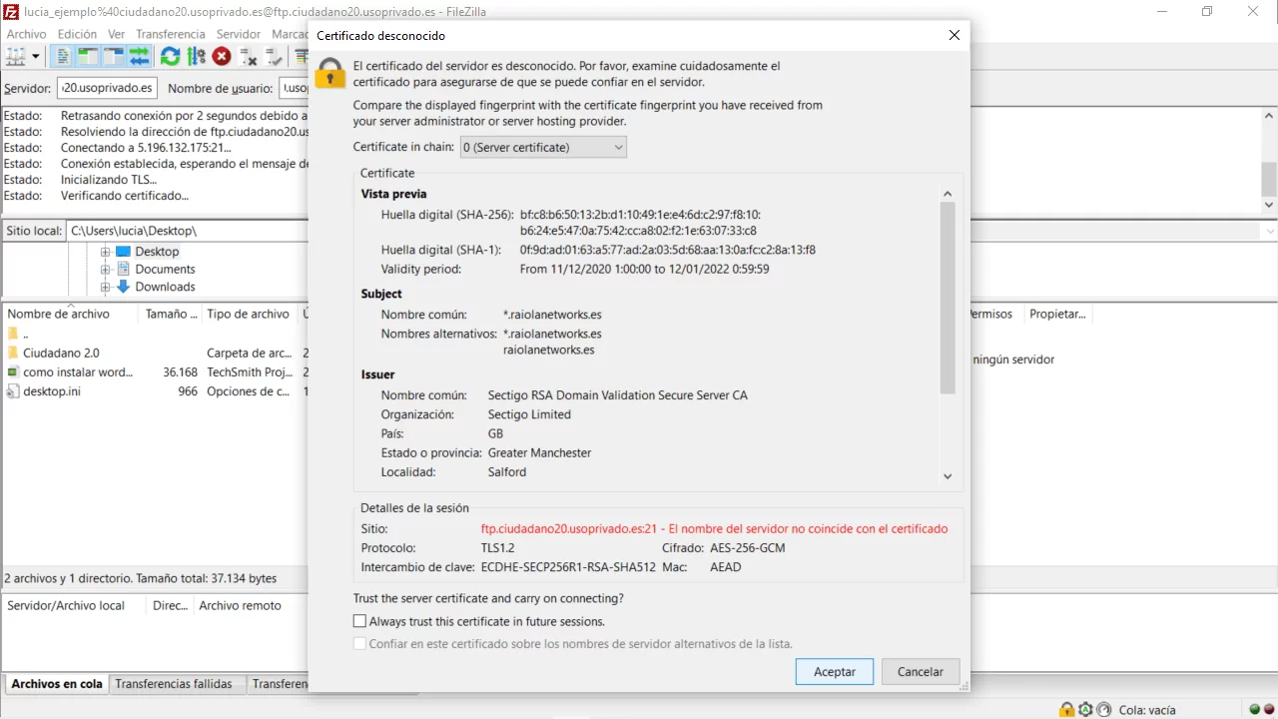Image resolution: width=1278 pixels, height=719 pixels.
Task: Select the Ciudadano 2.0 folder icon
Action: [x=13, y=353]
